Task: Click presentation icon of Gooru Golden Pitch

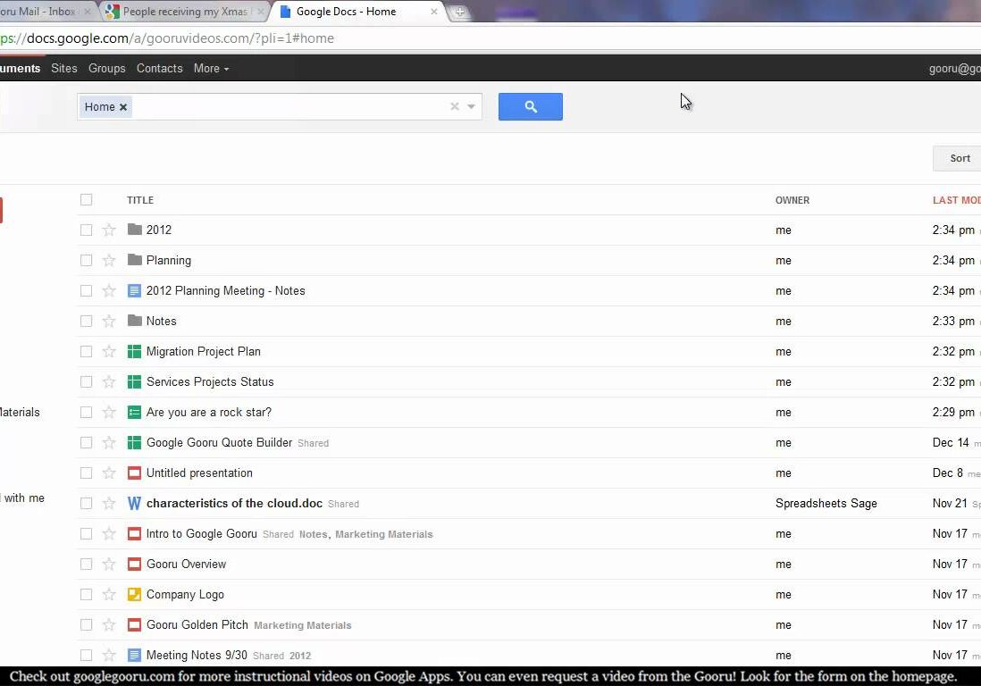Action: [x=134, y=624]
